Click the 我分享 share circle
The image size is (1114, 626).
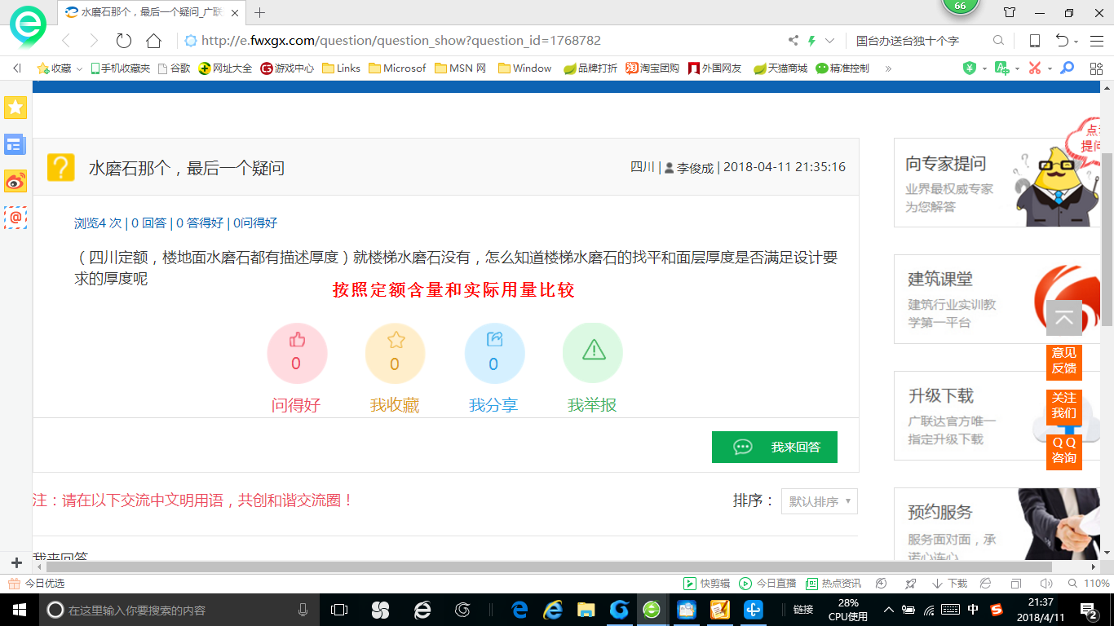(x=494, y=353)
